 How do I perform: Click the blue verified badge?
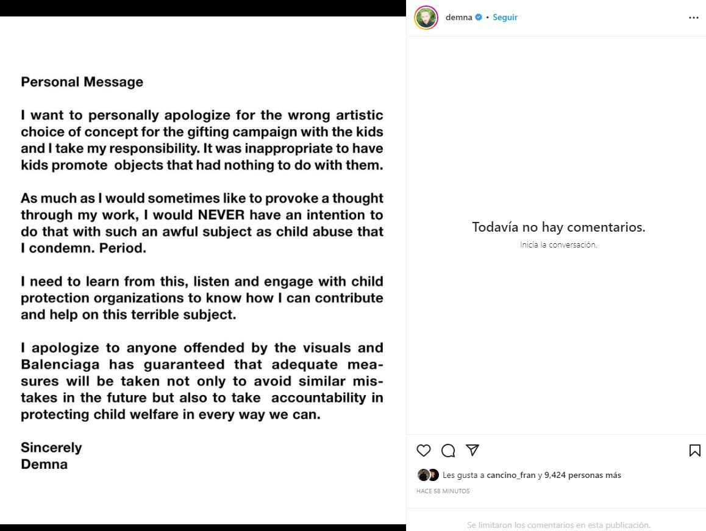479,17
